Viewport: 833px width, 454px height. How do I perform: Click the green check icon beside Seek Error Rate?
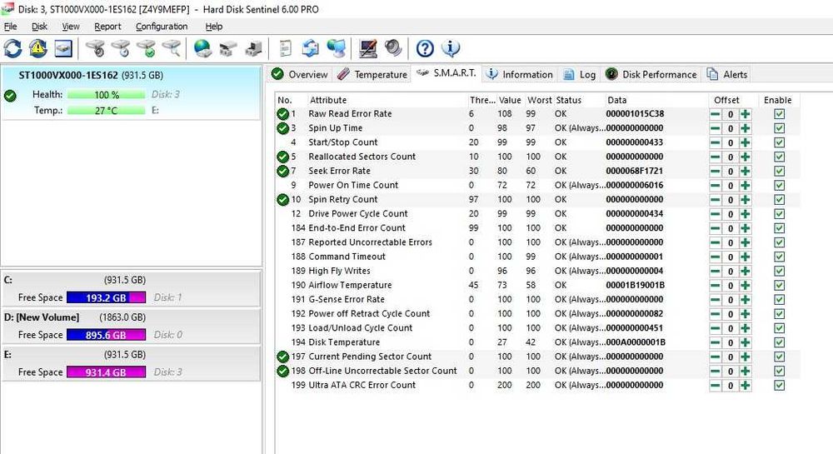[x=282, y=171]
